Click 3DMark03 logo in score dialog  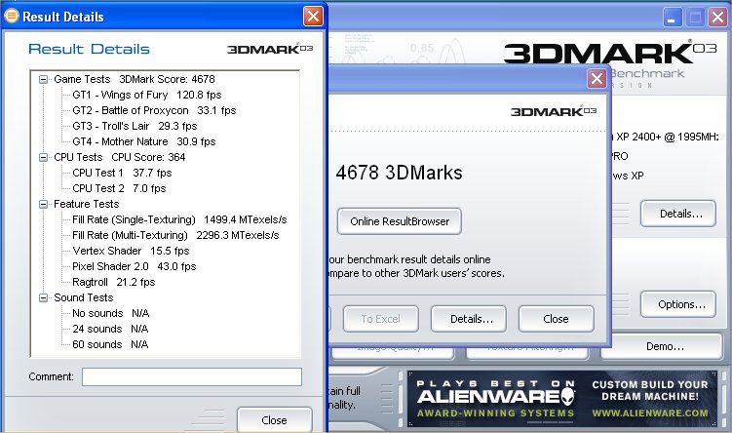[554, 111]
